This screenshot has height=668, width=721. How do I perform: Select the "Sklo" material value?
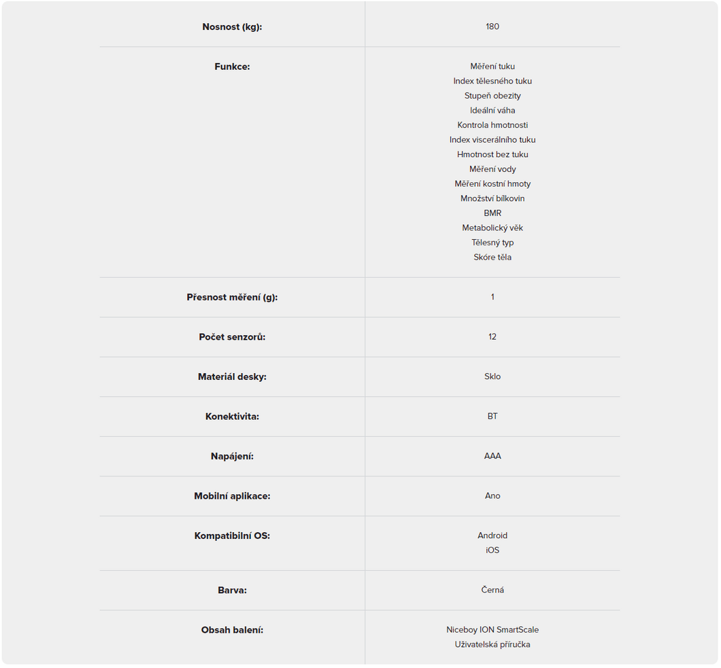point(492,376)
